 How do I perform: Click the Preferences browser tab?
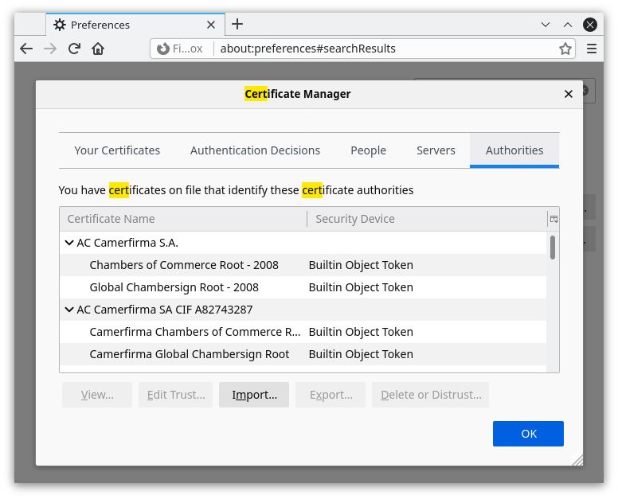pos(135,25)
